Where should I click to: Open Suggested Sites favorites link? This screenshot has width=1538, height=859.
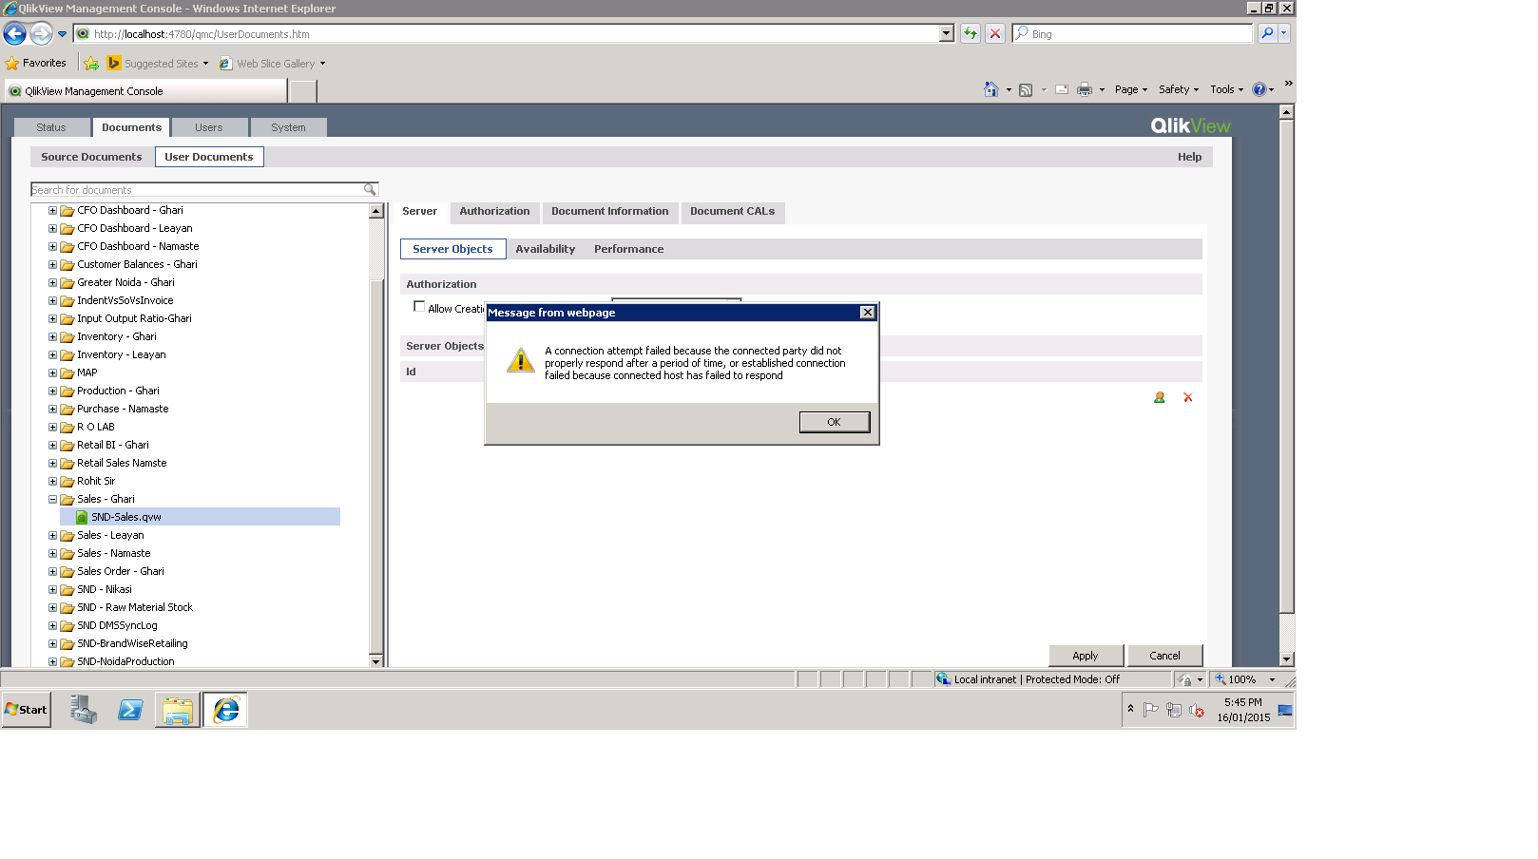click(157, 64)
